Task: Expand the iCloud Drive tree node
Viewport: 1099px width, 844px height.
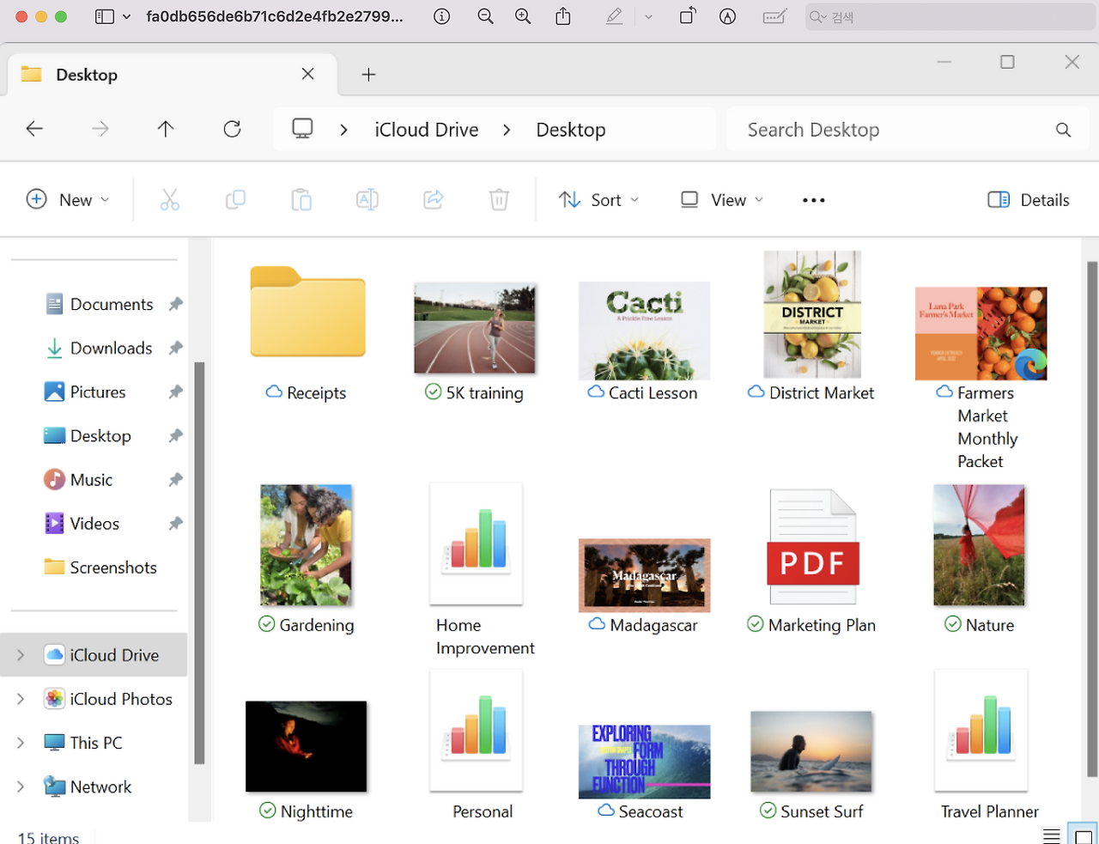Action: 21,655
